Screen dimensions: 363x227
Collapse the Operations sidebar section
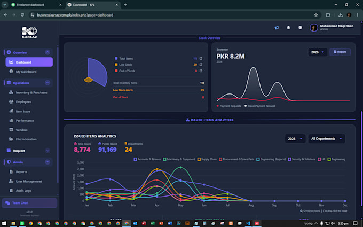pyautogui.click(x=48, y=83)
